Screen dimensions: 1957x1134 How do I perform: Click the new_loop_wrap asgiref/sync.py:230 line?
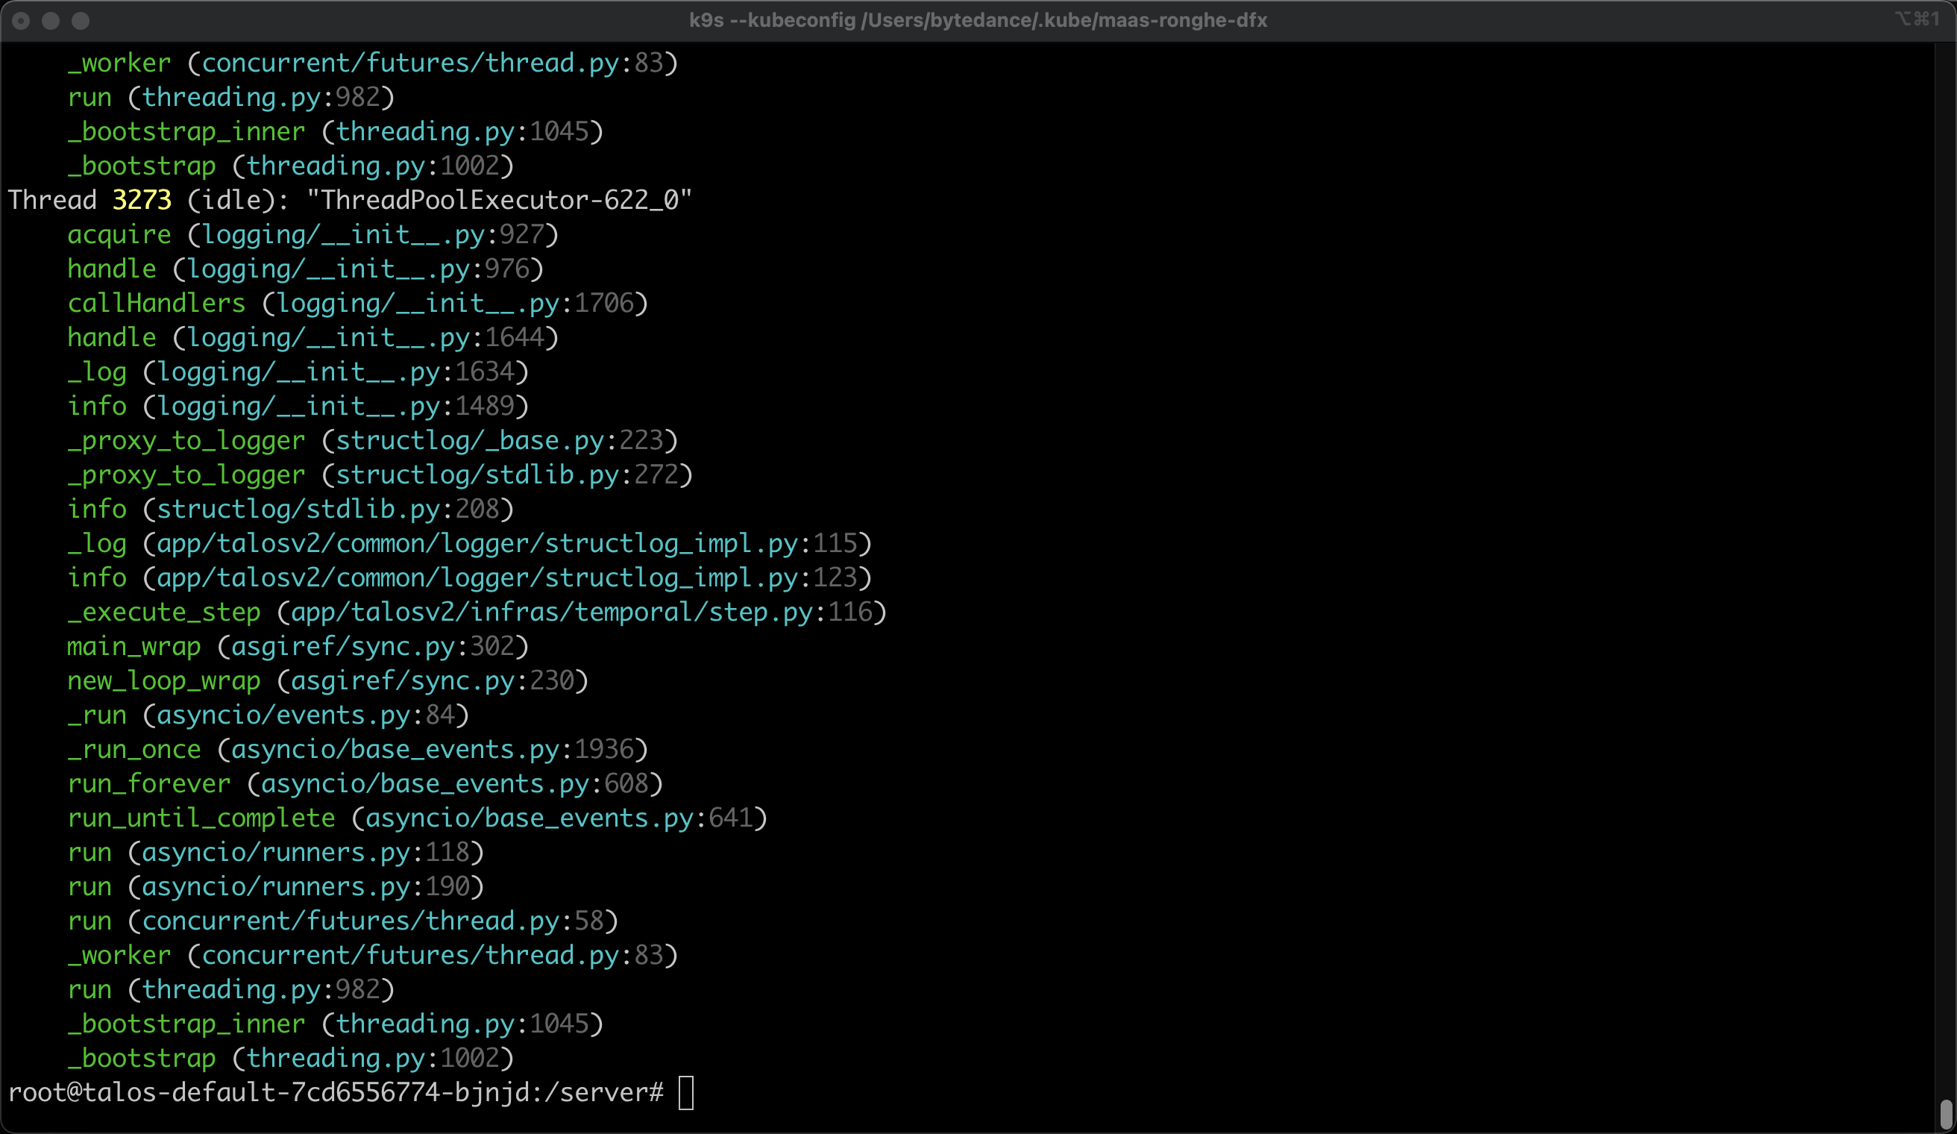pyautogui.click(x=327, y=680)
